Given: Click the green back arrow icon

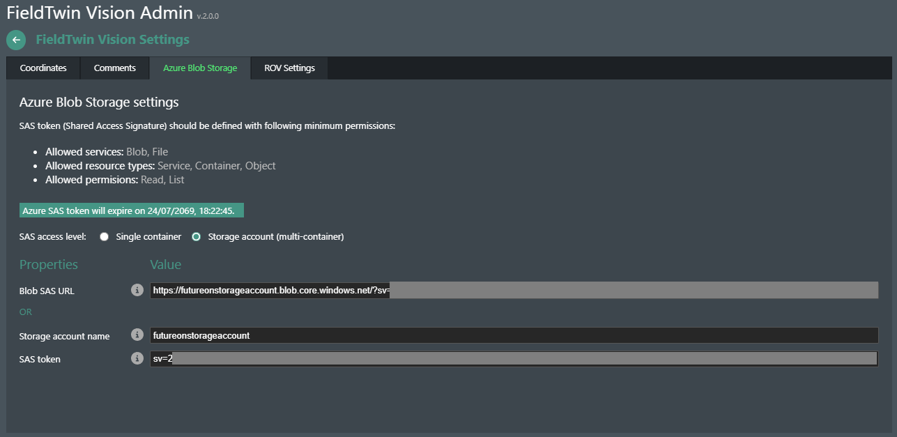Looking at the screenshot, I should [x=16, y=40].
